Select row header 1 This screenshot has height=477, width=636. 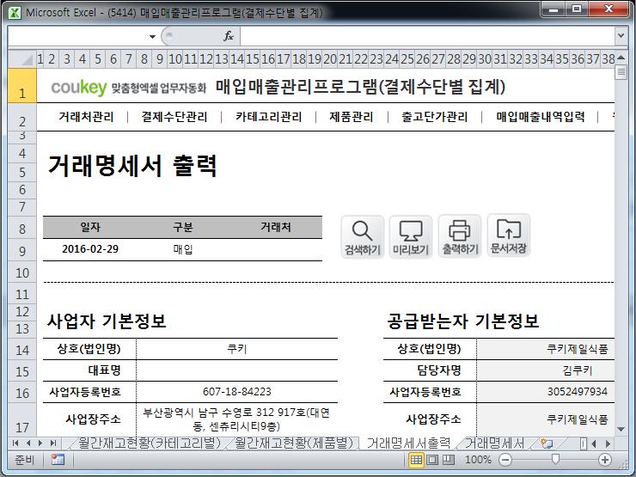point(22,86)
